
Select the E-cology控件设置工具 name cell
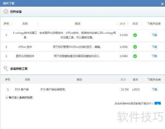click(x=25, y=35)
